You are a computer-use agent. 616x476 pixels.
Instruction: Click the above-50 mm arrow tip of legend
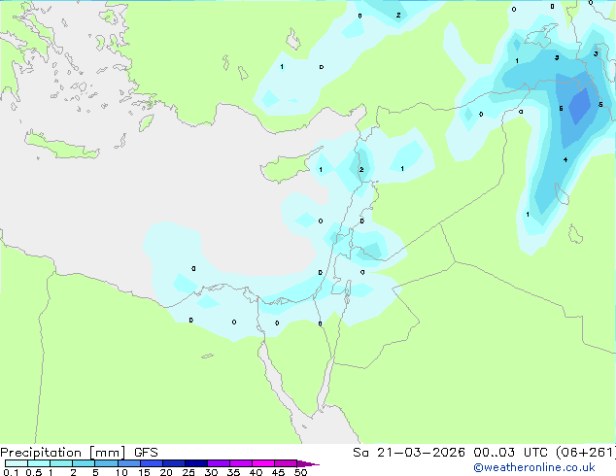[x=308, y=463]
